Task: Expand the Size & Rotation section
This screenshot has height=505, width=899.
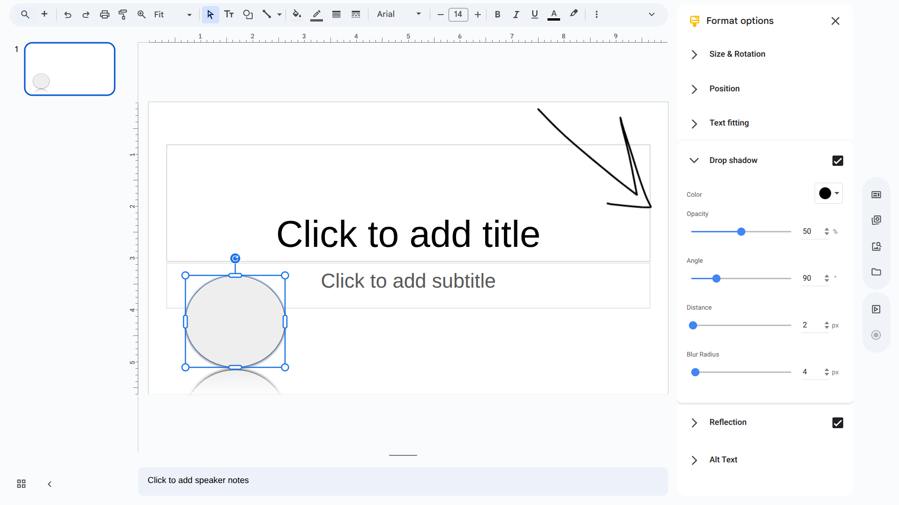Action: coord(737,54)
